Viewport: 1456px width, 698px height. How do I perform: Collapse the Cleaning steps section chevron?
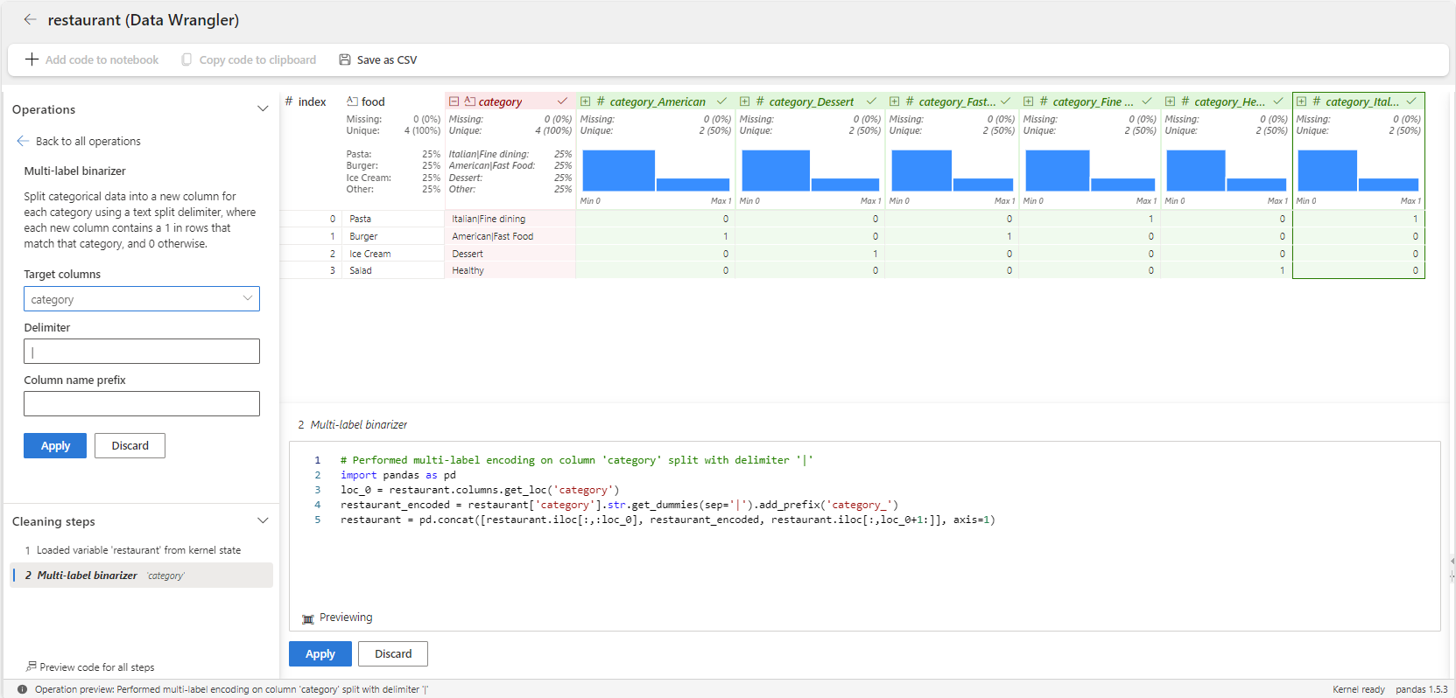pos(262,521)
